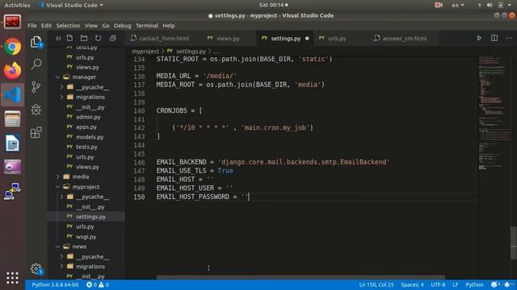Viewport: 517px width, 290px height.
Task: Open apps.py under manager folder
Action: pos(86,127)
